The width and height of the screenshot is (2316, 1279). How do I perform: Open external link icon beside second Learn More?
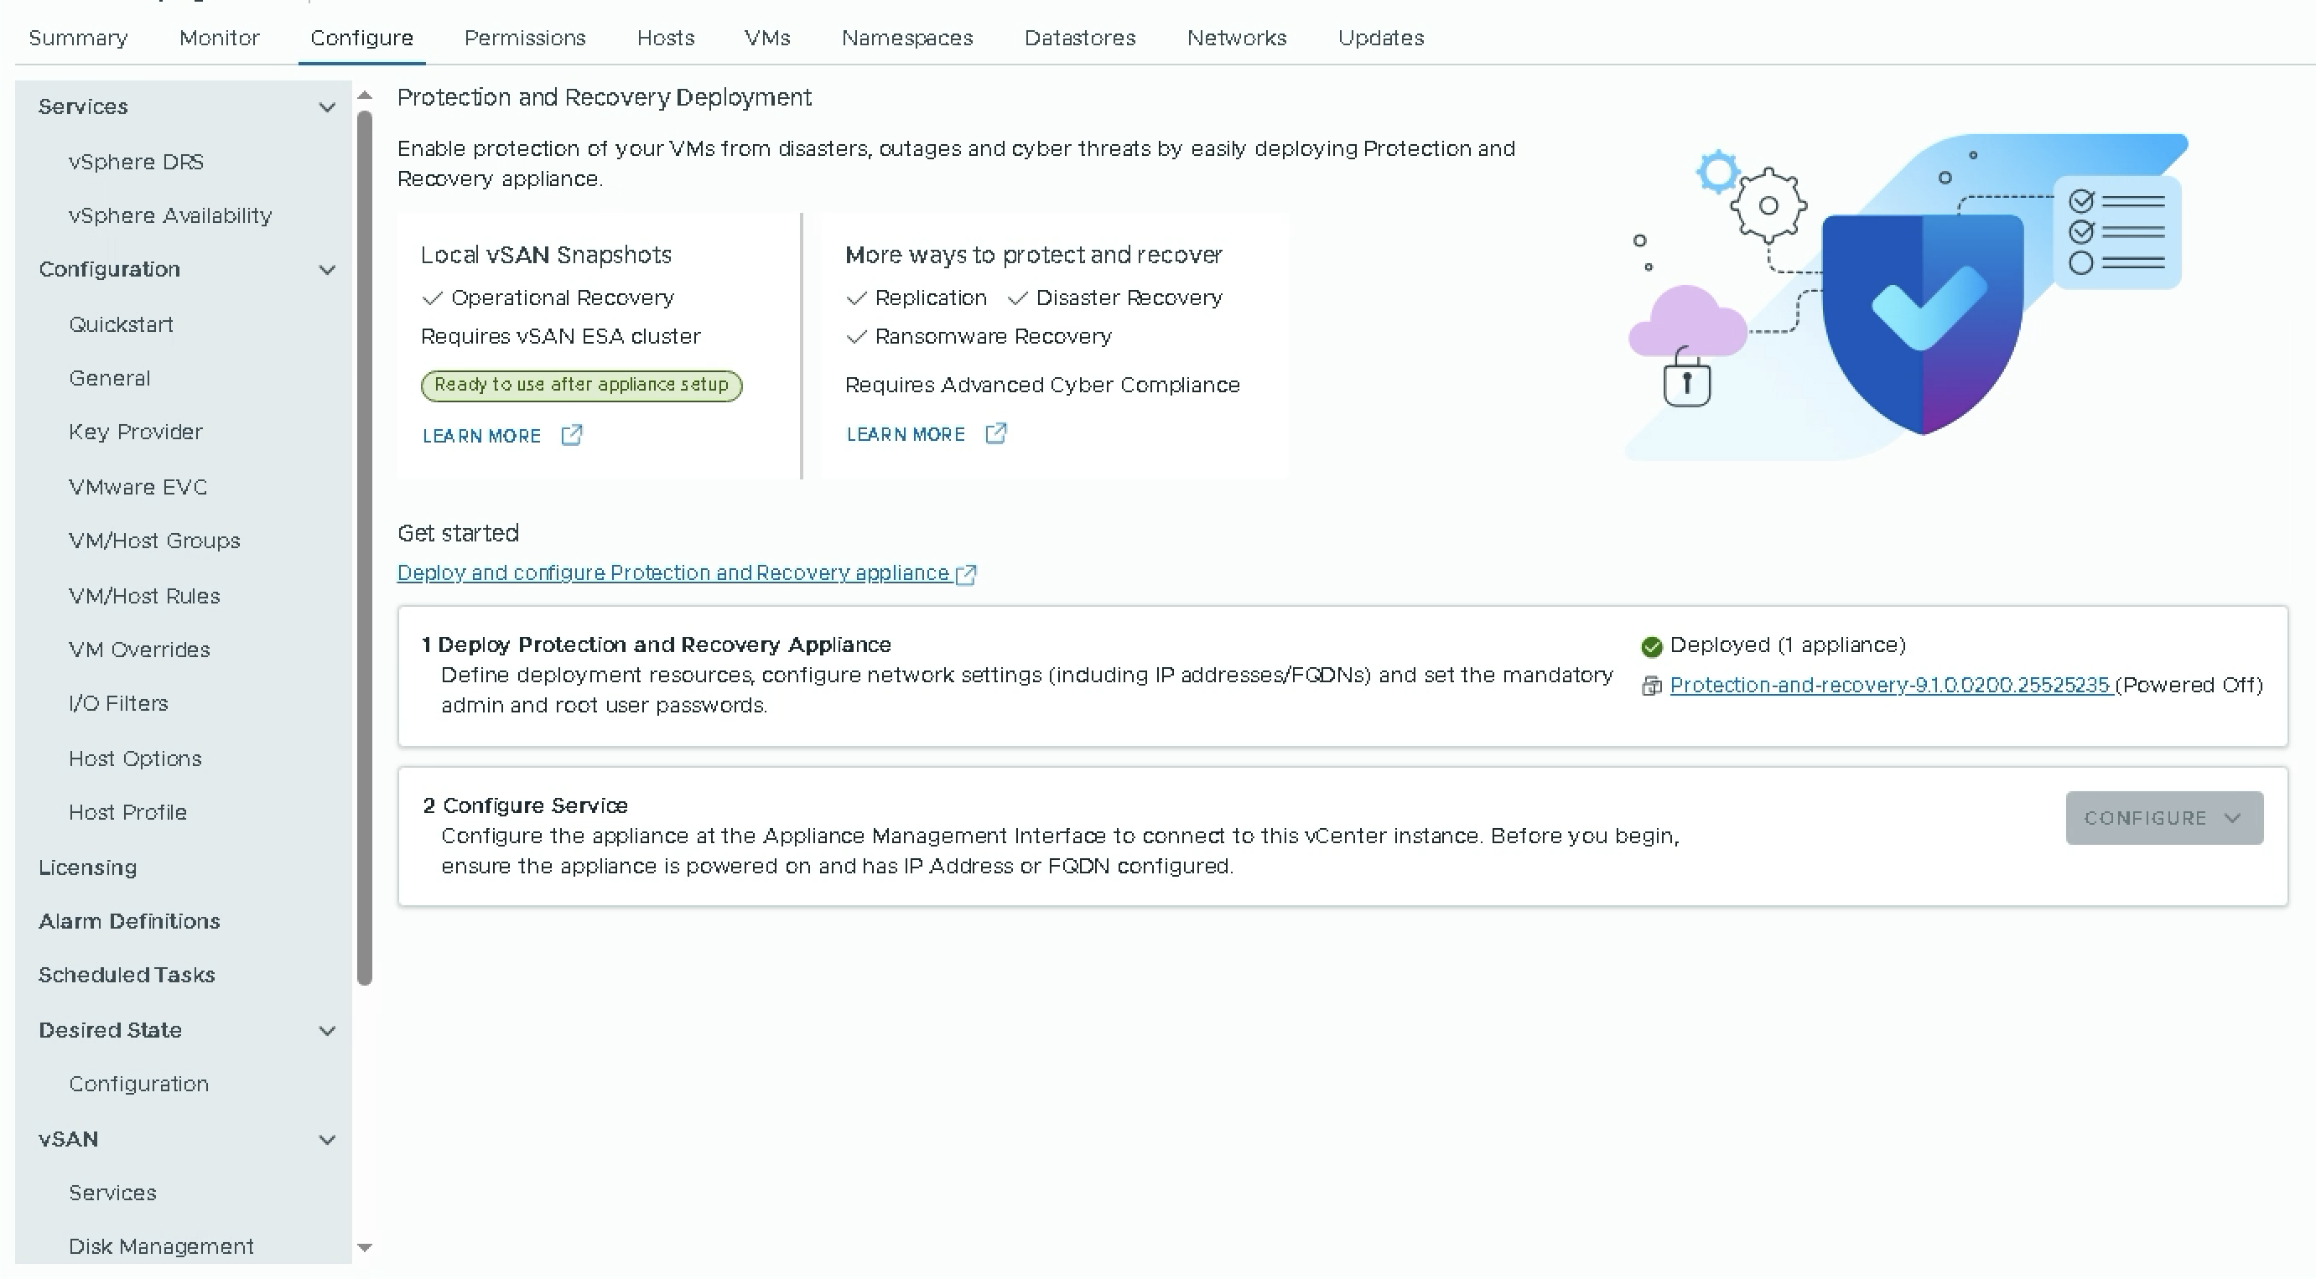click(996, 434)
